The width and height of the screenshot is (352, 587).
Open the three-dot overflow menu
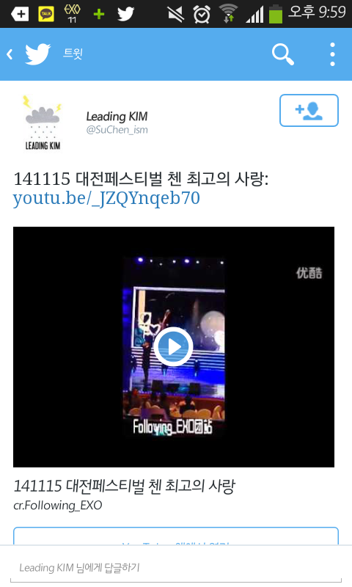click(x=332, y=54)
